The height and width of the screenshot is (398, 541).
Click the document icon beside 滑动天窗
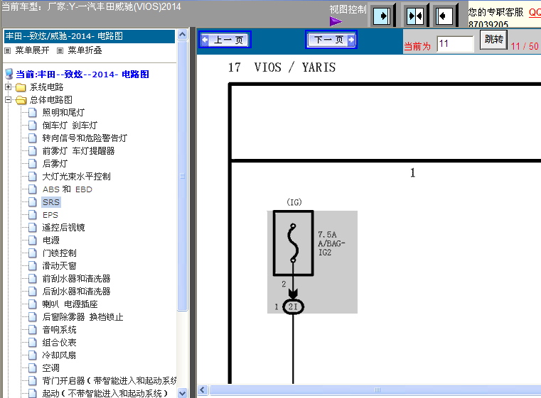[33, 266]
